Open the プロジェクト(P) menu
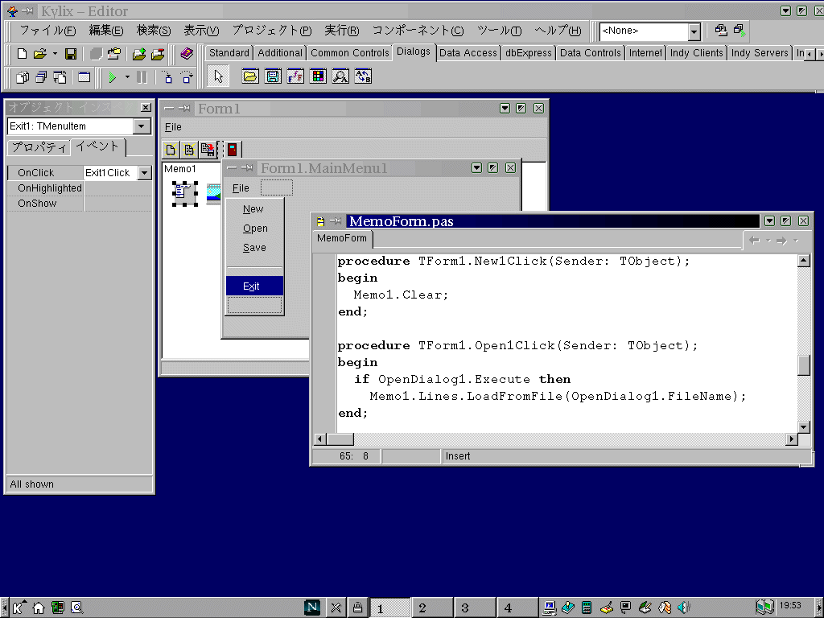 click(x=272, y=31)
